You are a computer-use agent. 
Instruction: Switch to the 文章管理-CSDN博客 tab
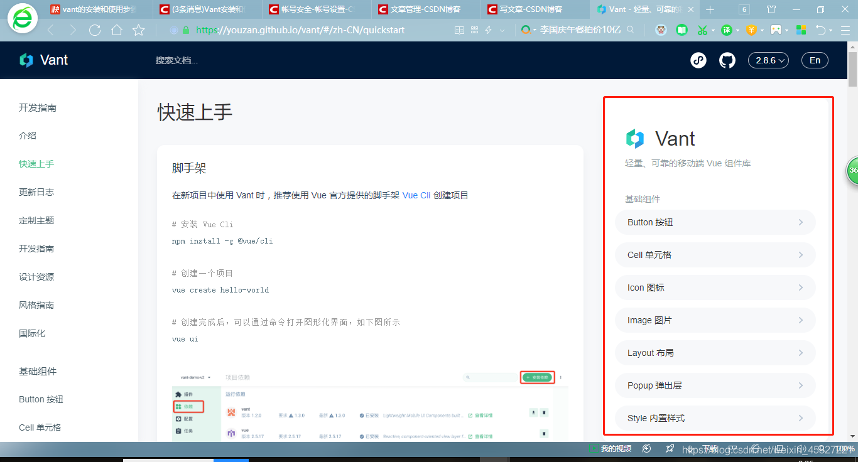[426, 9]
